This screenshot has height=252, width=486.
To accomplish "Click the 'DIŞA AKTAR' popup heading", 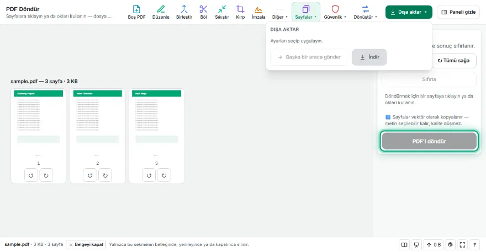I will (x=284, y=29).
